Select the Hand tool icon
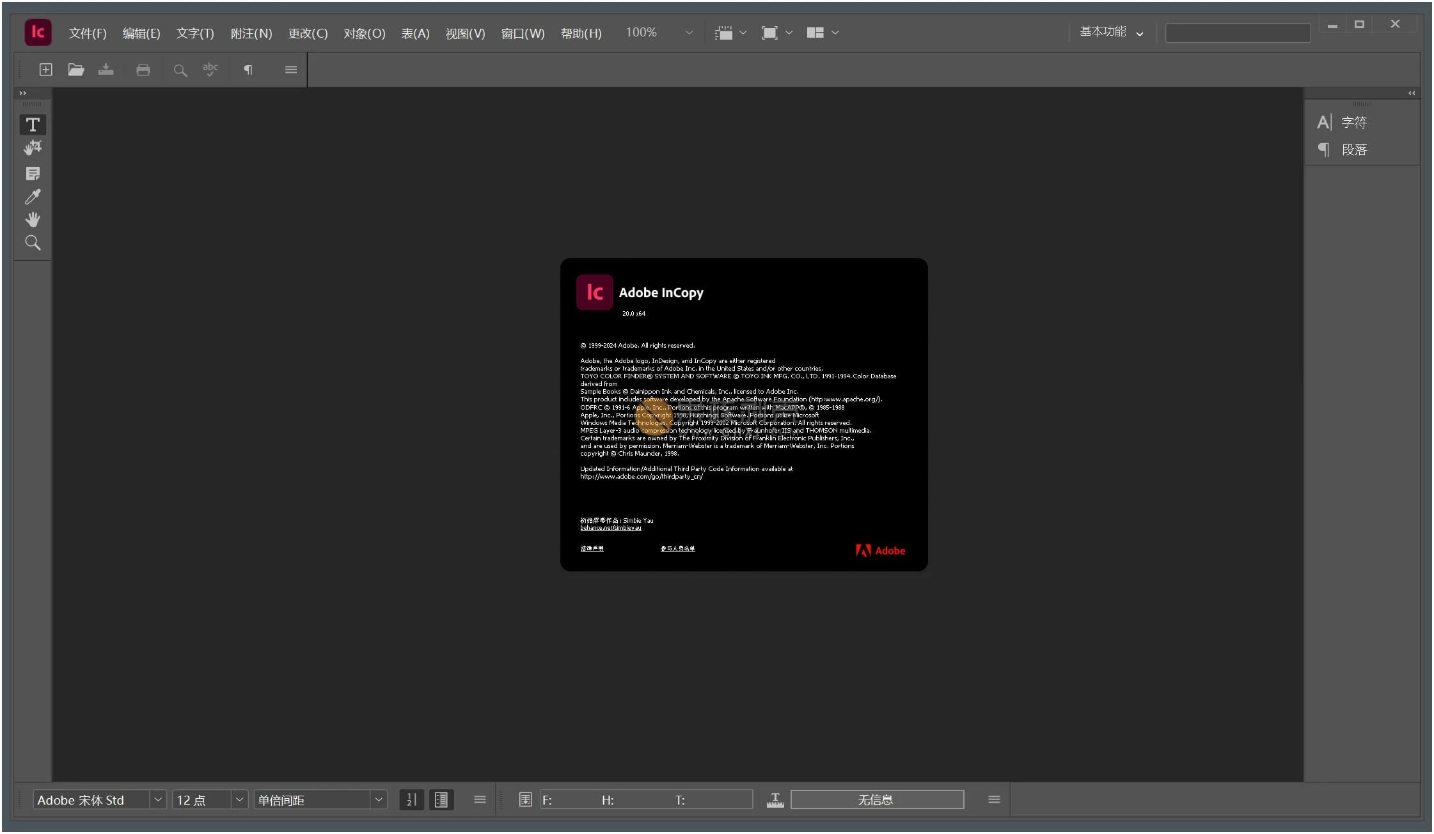 tap(33, 219)
